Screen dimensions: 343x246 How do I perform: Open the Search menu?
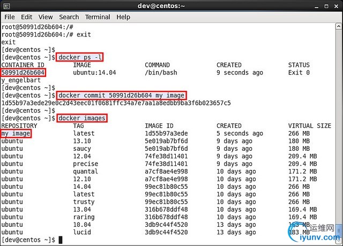click(69, 17)
